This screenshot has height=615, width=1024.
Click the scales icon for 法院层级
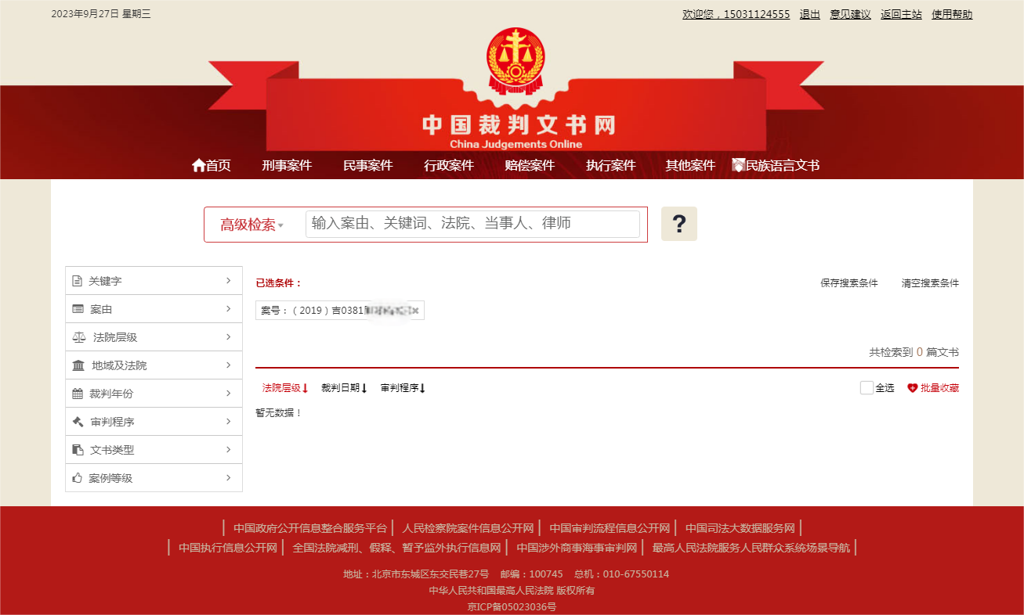(x=79, y=337)
